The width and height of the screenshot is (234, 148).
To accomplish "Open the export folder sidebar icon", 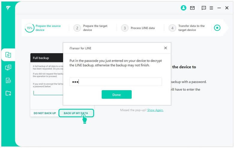I will click(8, 93).
